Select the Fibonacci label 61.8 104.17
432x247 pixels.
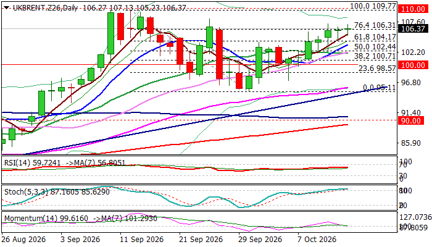[x=375, y=36]
